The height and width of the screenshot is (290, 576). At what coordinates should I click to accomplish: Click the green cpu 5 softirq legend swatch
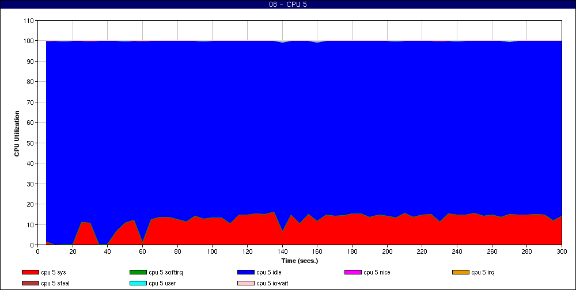click(138, 272)
